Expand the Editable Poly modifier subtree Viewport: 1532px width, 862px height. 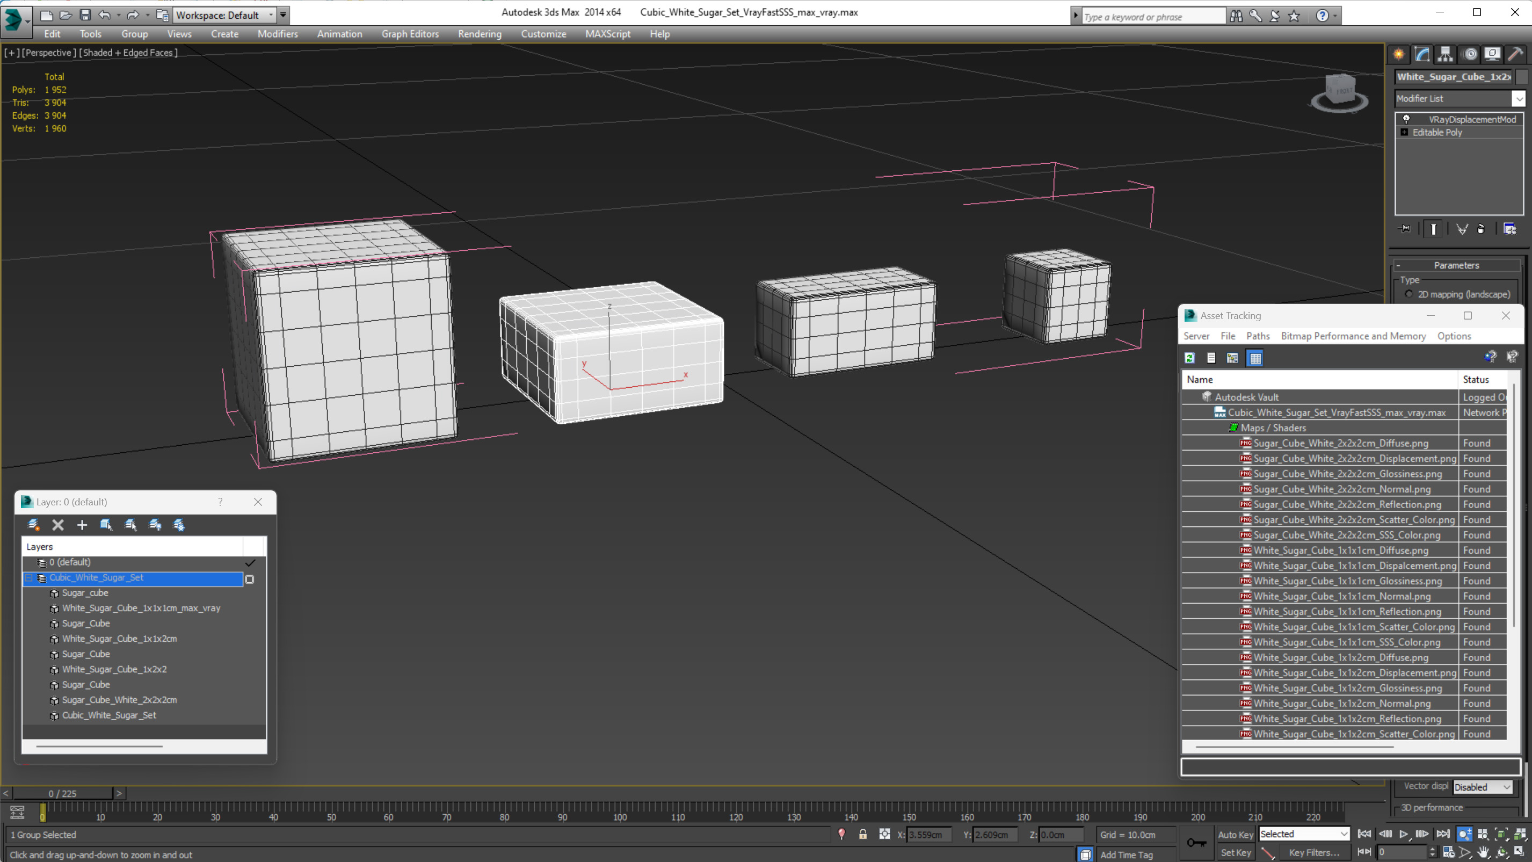point(1404,132)
